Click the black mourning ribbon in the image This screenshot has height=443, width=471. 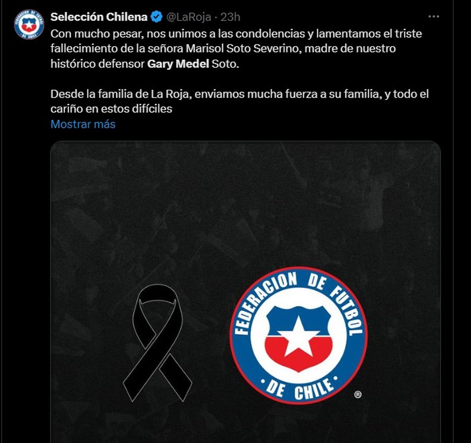158,343
